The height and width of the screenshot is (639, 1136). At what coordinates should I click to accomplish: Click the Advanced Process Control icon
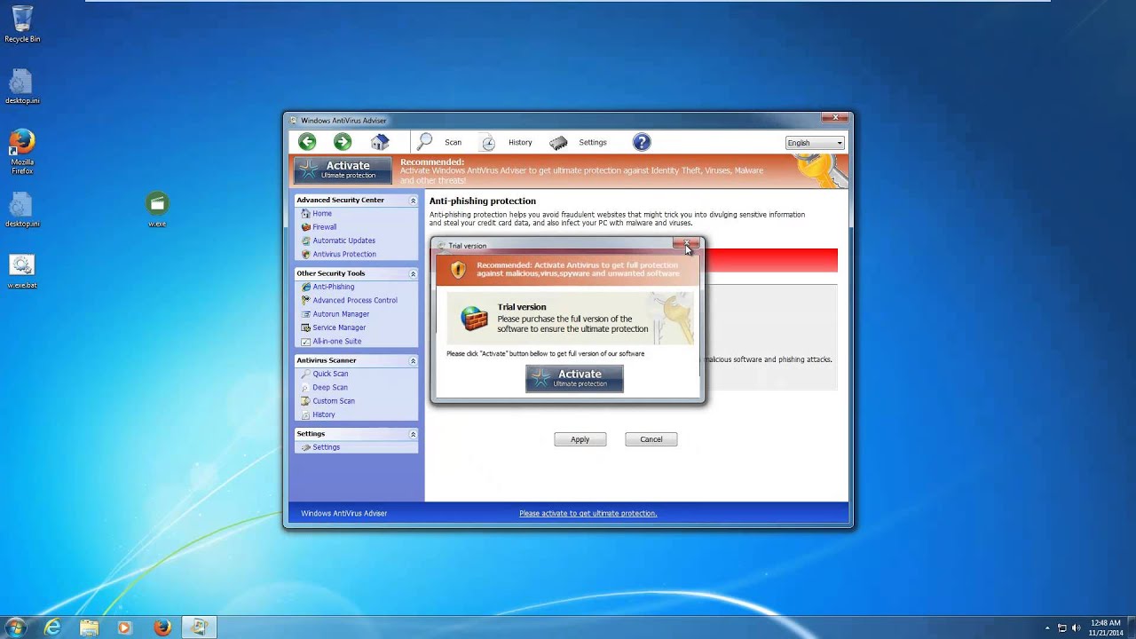(x=306, y=300)
